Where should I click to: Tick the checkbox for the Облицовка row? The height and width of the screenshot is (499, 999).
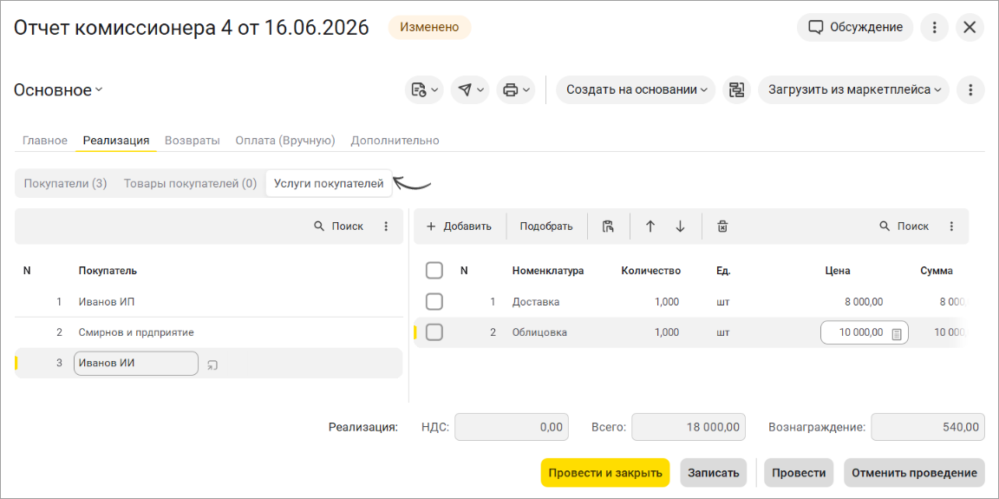click(x=434, y=332)
